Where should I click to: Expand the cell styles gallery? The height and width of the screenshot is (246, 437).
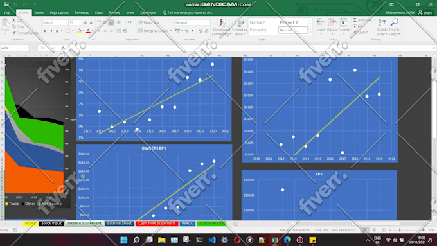coord(311,32)
